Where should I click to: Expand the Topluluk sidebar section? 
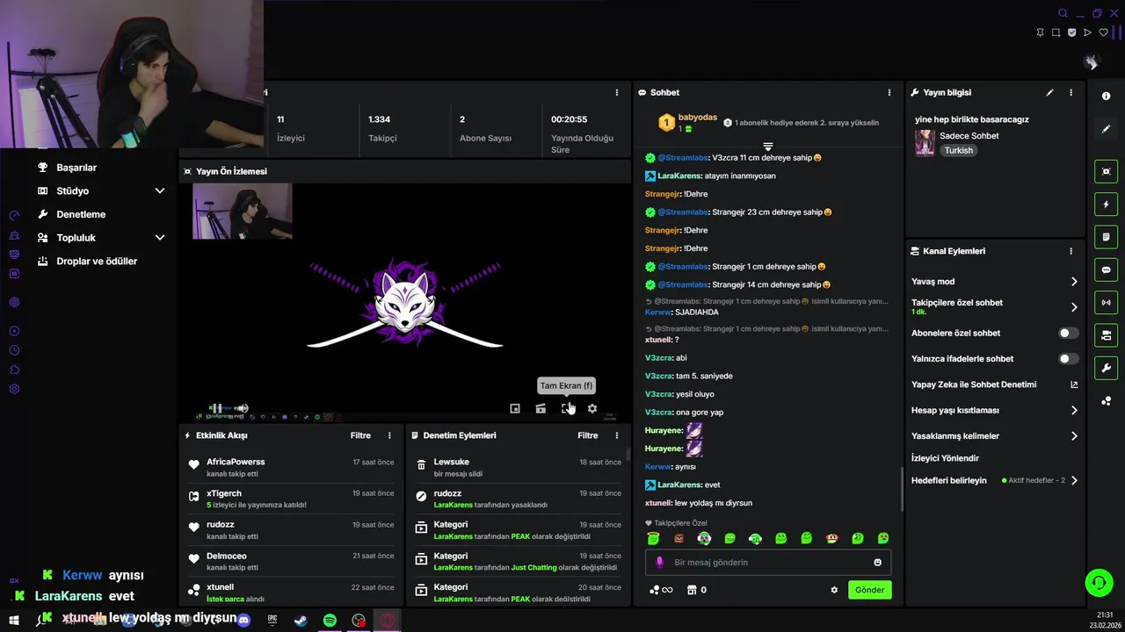coord(160,238)
